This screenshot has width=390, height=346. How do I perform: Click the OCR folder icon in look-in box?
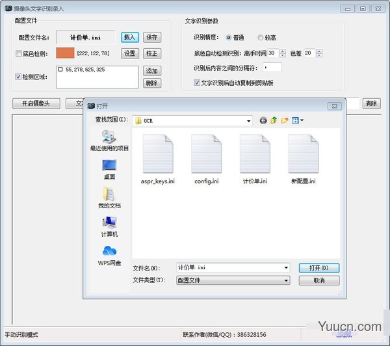[x=138, y=121]
